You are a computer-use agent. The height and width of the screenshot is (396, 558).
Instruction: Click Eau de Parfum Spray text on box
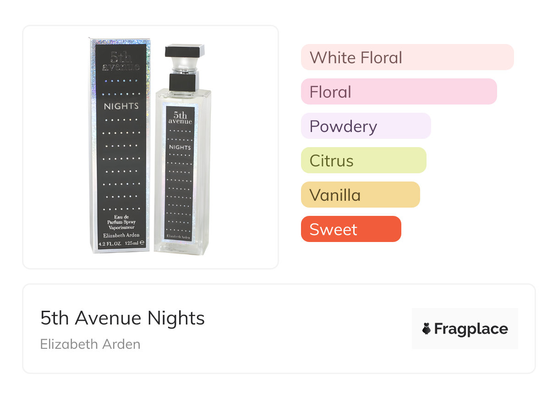point(121,222)
